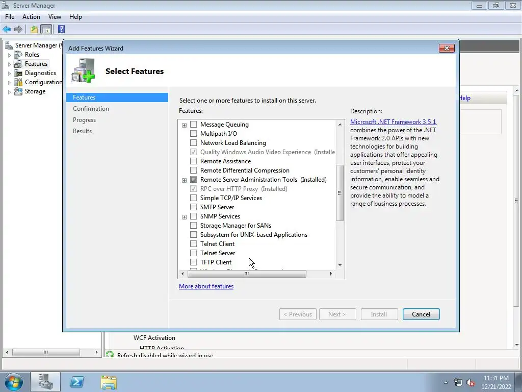Click the features list horizontal scrollbar thumb
This screenshot has height=392, width=522.
(x=247, y=274)
